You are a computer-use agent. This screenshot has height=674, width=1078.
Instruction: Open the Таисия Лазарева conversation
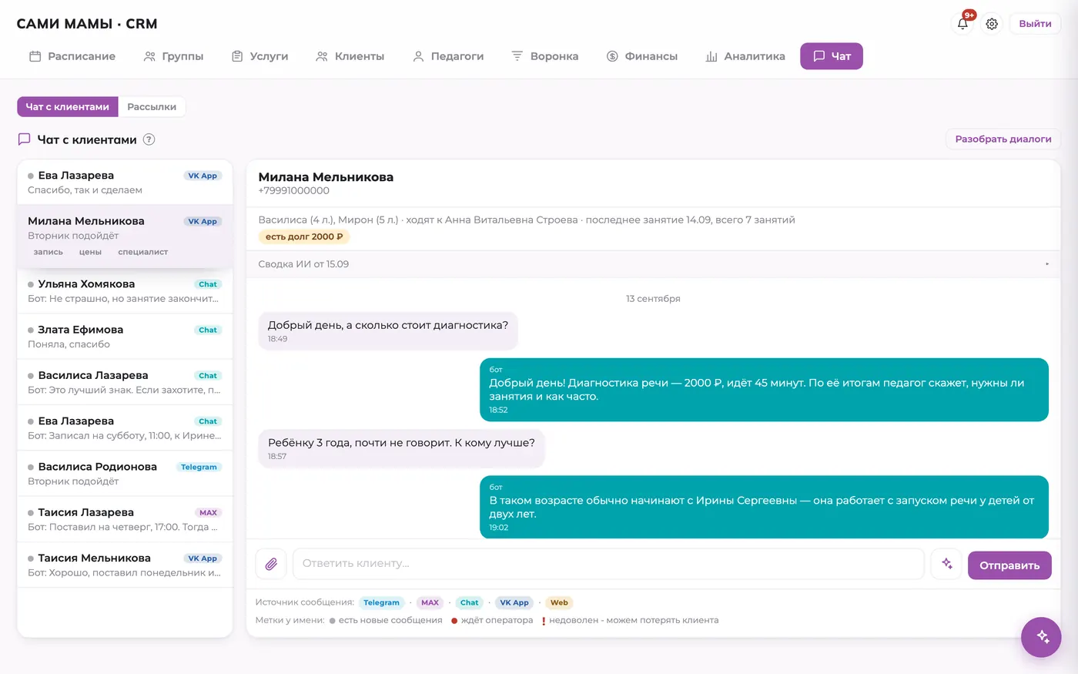click(125, 519)
